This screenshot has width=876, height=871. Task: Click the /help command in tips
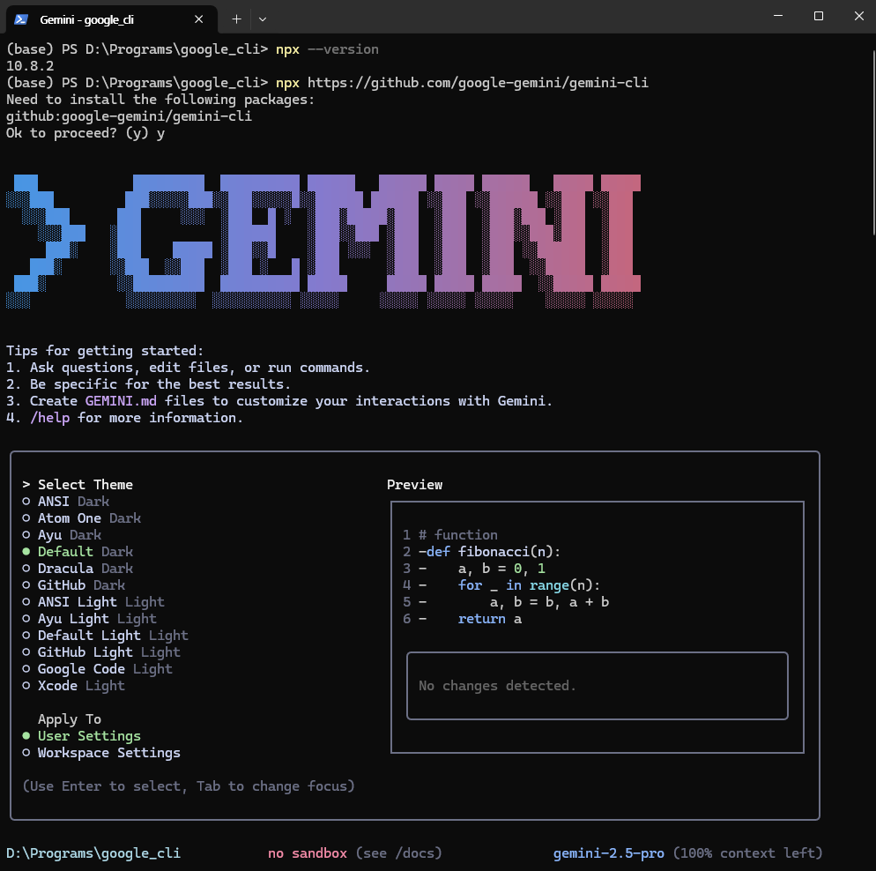(x=49, y=417)
